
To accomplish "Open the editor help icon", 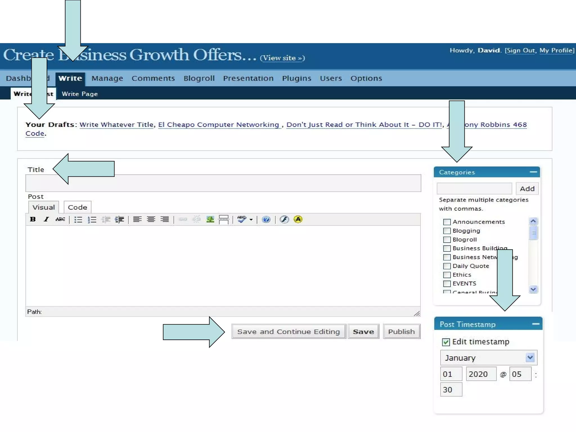I will click(x=266, y=219).
